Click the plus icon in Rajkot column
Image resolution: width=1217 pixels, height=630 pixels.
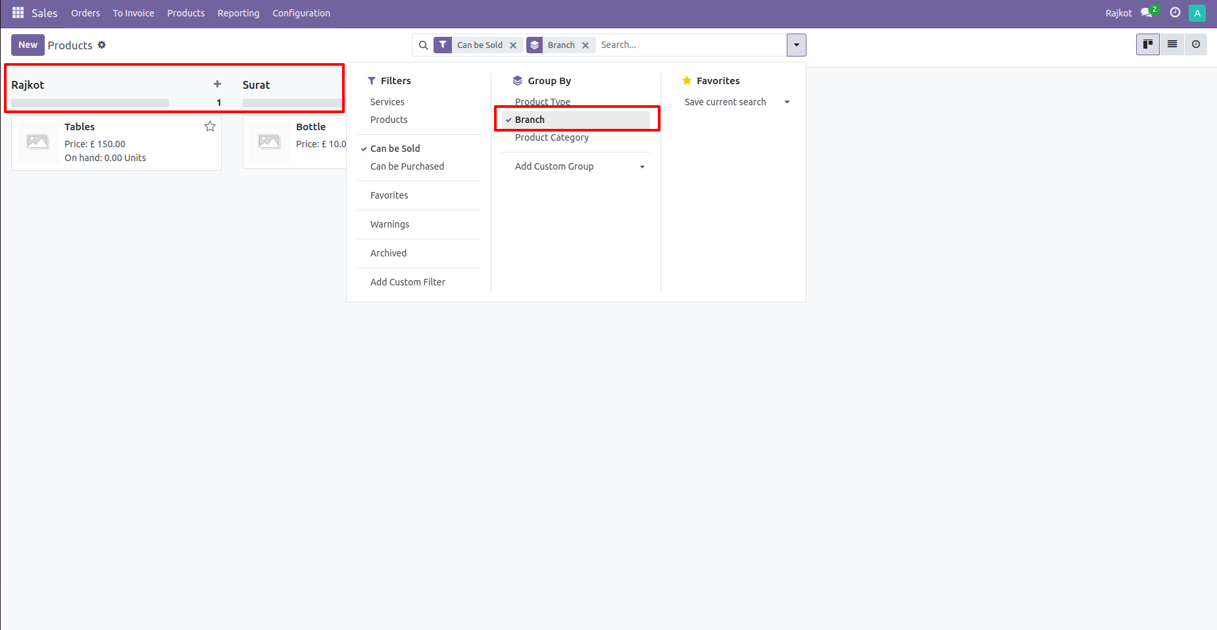click(x=217, y=84)
